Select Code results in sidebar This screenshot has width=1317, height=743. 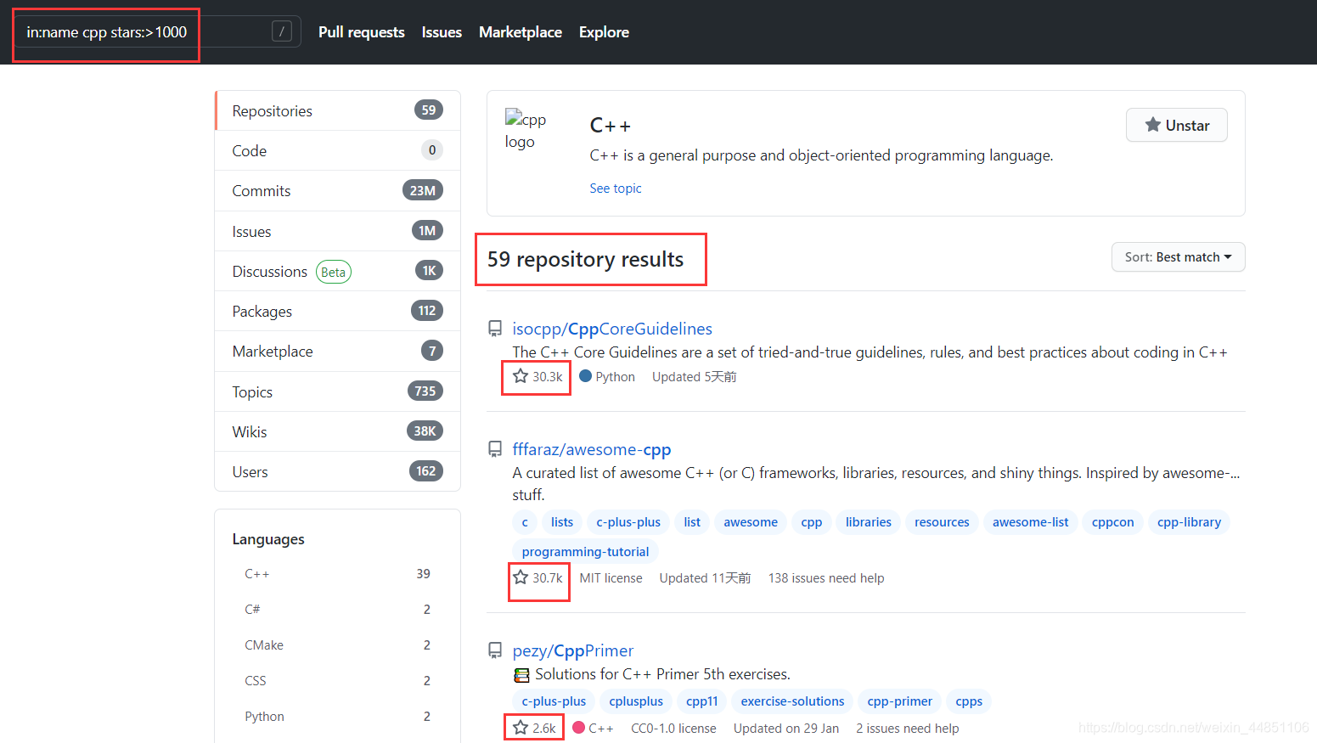pyautogui.click(x=338, y=150)
